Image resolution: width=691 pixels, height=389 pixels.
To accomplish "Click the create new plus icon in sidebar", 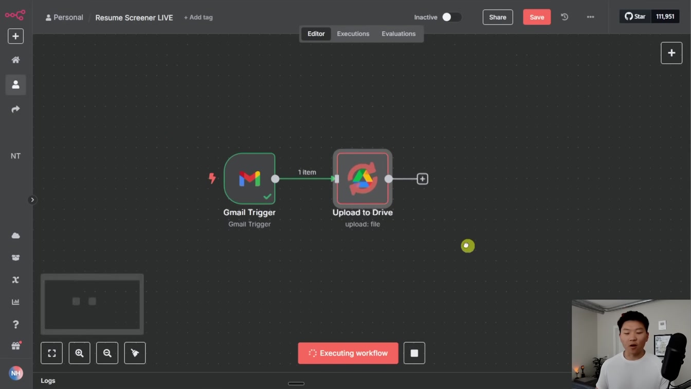I will pos(15,36).
